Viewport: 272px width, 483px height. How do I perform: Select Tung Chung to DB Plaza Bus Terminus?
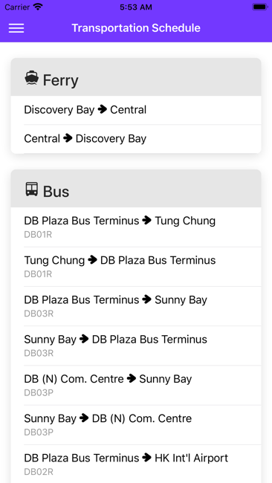[x=136, y=267]
